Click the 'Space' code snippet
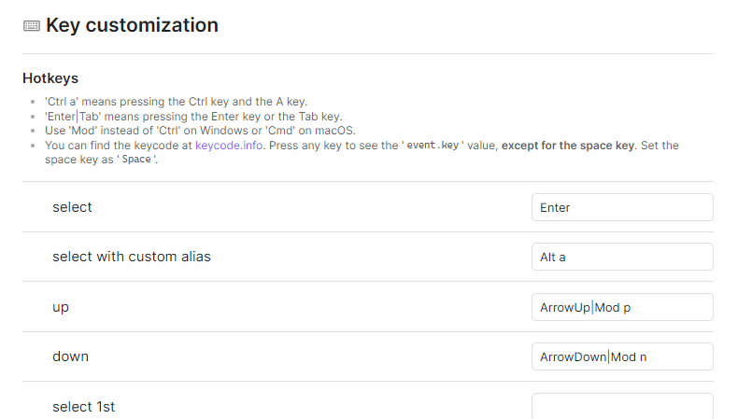The width and height of the screenshot is (738, 419). click(x=136, y=160)
